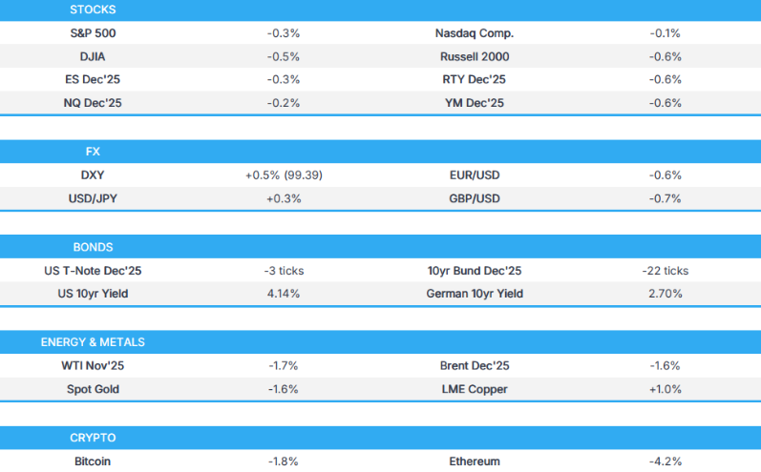Viewport: 761px width, 472px height.
Task: Select the WTI Nov'25 label
Action: click(x=93, y=366)
